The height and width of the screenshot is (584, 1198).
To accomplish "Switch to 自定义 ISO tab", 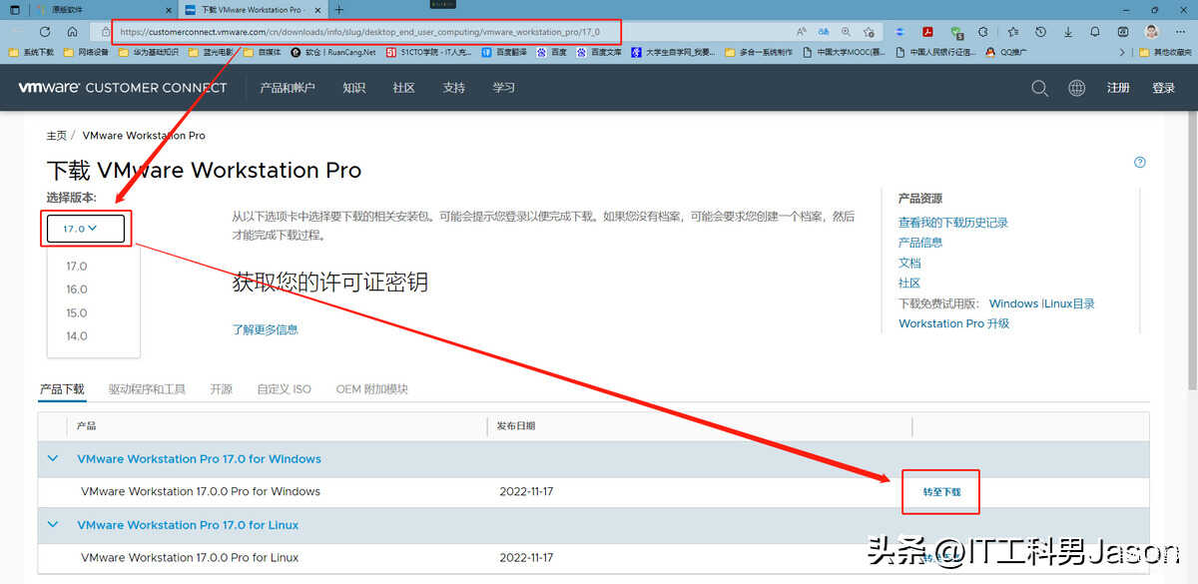I will point(284,389).
